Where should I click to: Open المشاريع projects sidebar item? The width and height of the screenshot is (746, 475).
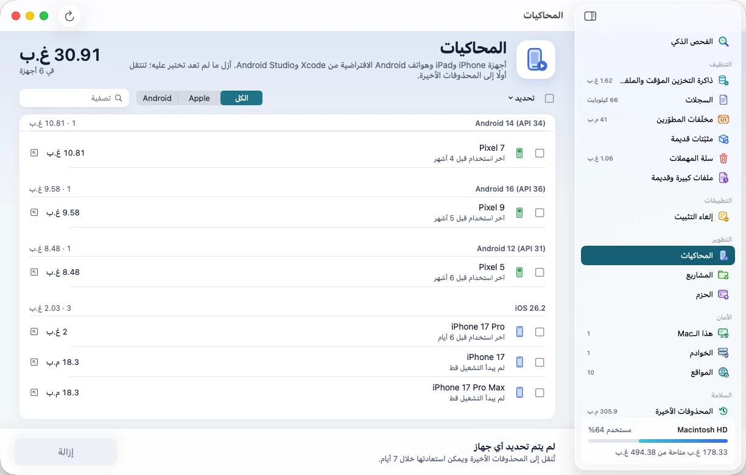point(658,275)
